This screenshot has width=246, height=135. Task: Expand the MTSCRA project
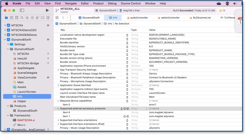(x=5, y=25)
